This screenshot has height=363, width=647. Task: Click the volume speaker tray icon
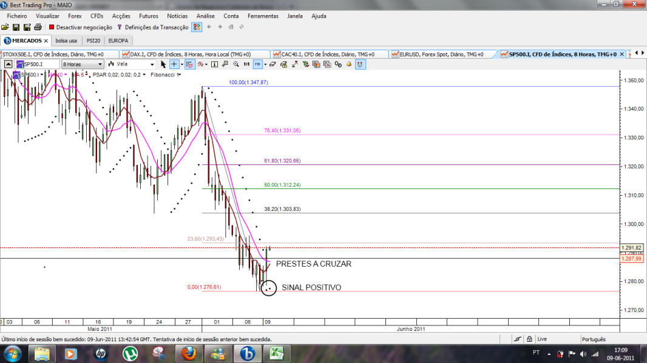583,353
